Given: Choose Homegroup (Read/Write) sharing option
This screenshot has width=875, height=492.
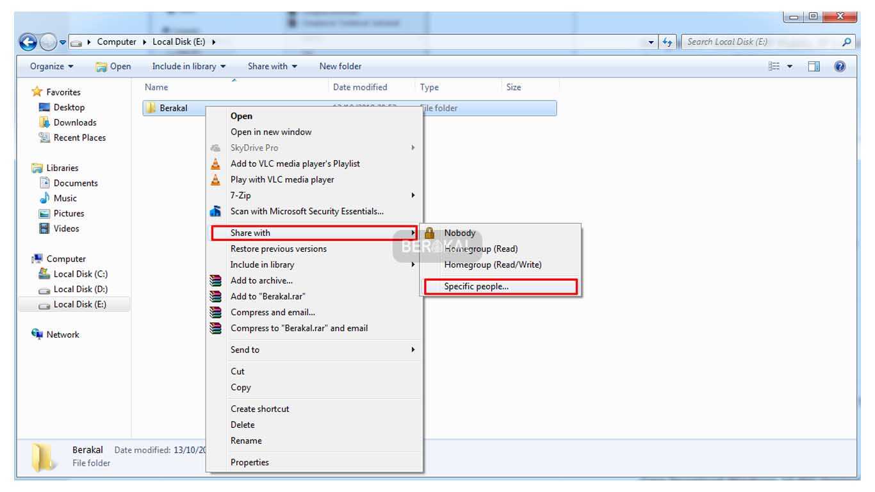Looking at the screenshot, I should [x=501, y=265].
